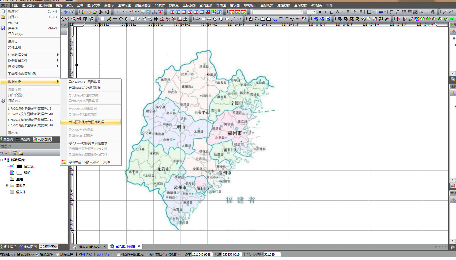
Task: Click the Bold formatting icon
Action: click(320, 12)
